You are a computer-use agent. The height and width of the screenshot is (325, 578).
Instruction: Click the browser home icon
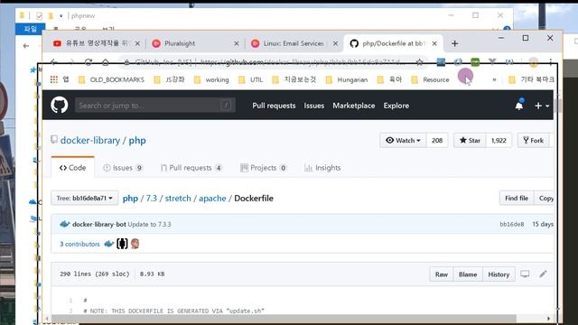pos(106,62)
